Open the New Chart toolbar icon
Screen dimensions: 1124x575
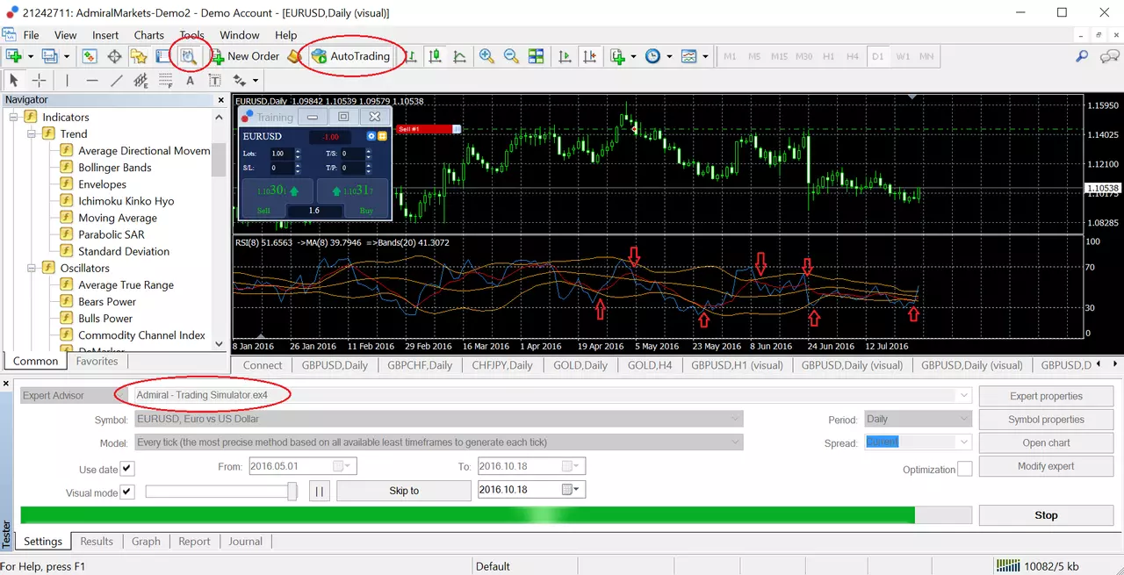coord(14,56)
